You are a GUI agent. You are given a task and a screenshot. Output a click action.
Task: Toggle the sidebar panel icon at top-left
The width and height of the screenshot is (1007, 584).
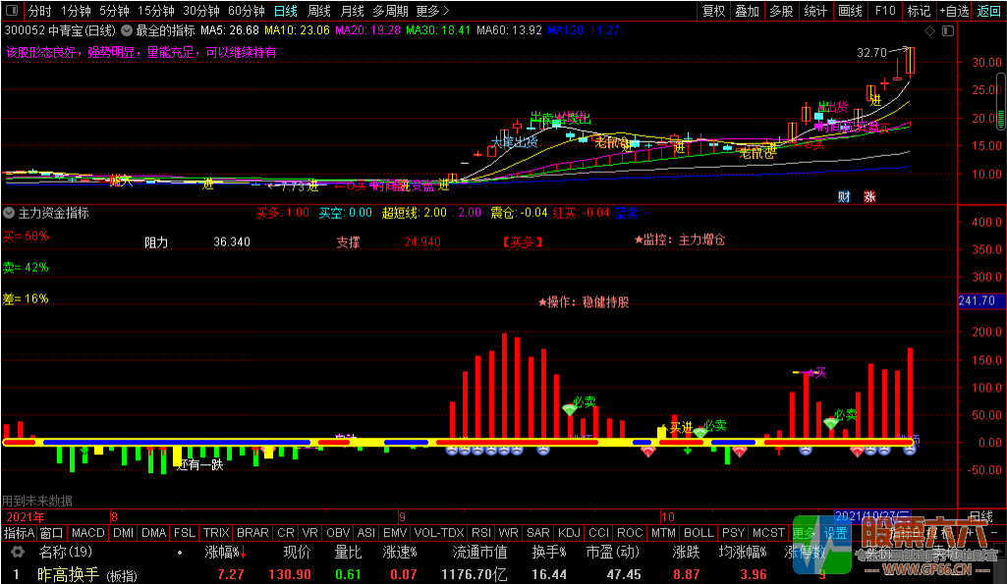pos(12,11)
